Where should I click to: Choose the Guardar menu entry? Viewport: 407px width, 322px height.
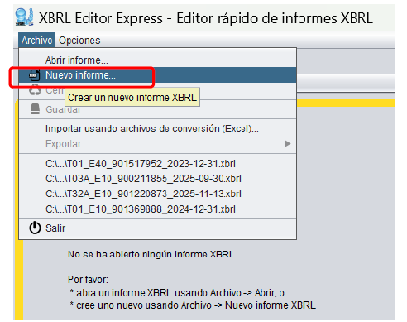pyautogui.click(x=157, y=109)
